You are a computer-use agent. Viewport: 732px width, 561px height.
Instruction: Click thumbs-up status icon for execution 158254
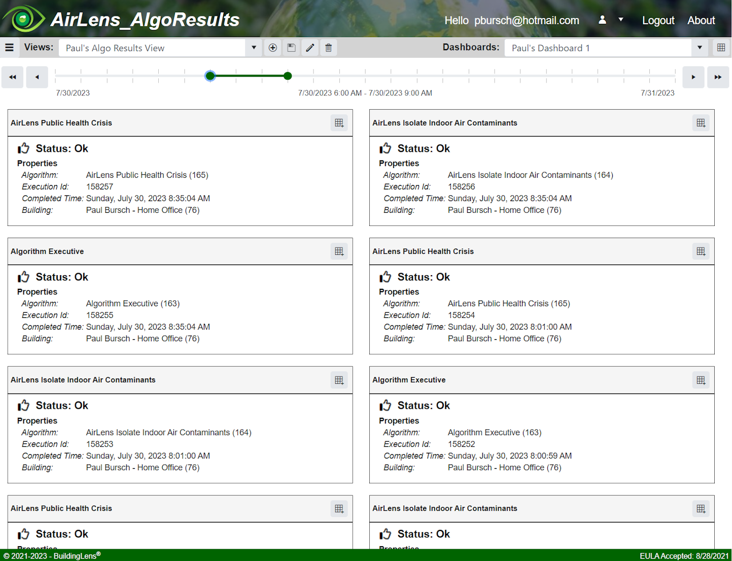click(385, 277)
